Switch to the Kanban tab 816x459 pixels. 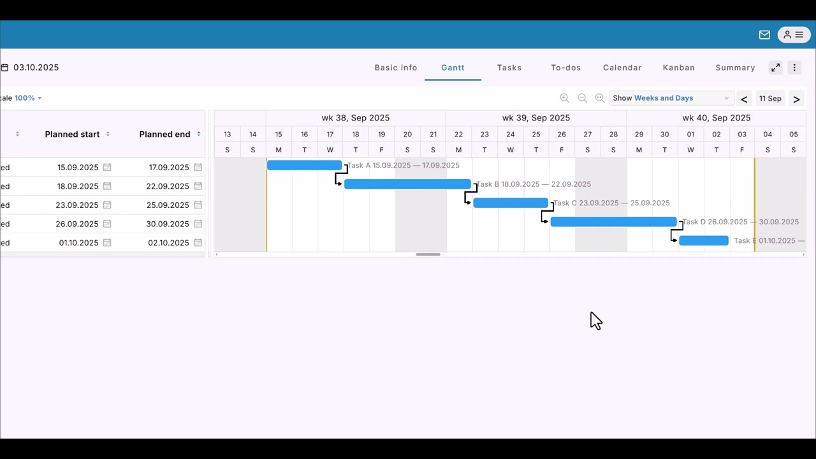678,68
